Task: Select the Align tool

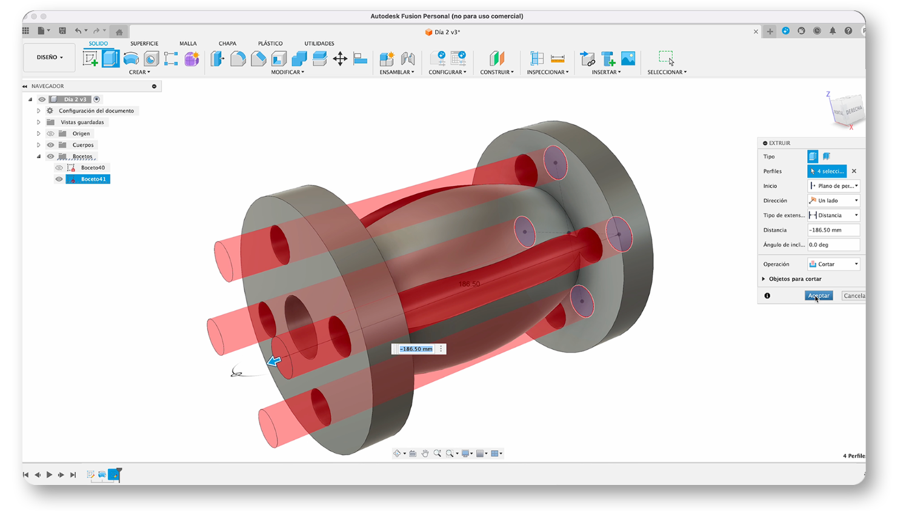Action: coord(361,58)
